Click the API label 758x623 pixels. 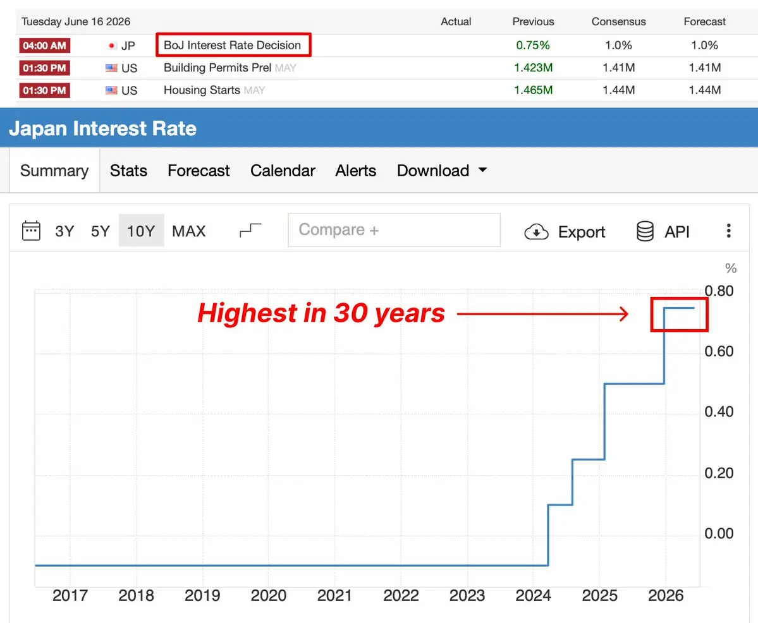pyautogui.click(x=677, y=232)
